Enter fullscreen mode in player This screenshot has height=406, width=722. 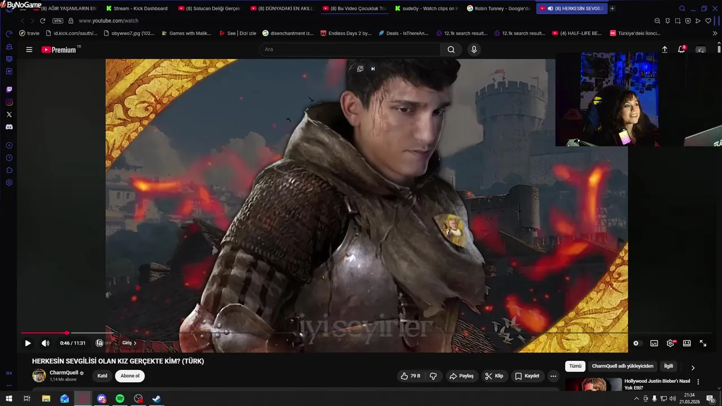click(x=703, y=343)
